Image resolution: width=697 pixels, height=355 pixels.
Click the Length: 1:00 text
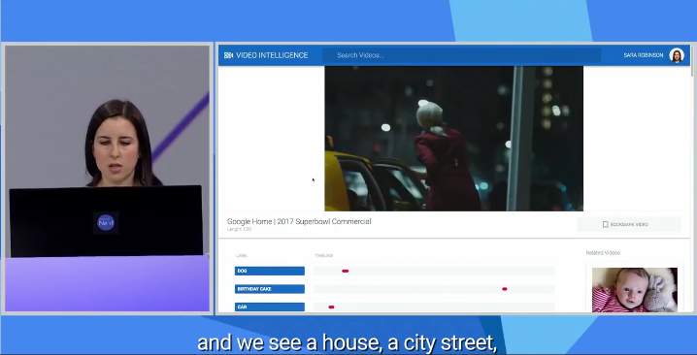(x=239, y=229)
